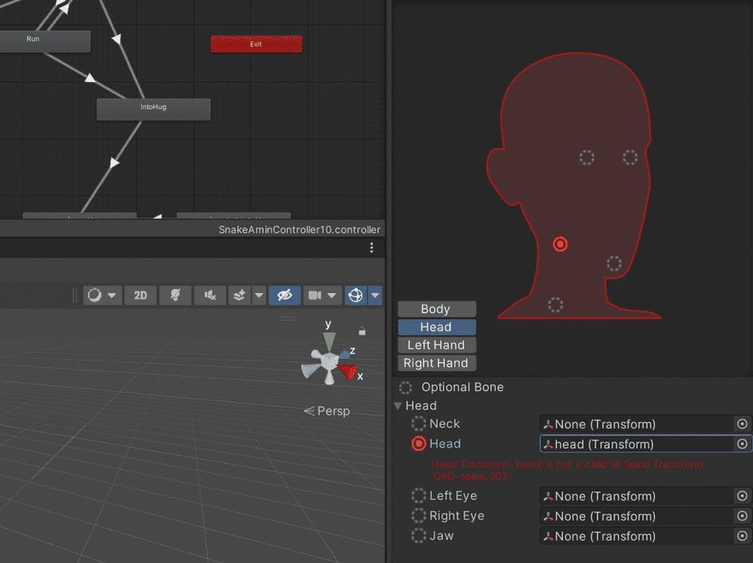The image size is (753, 563).
Task: Toggle scene lighting button
Action: (x=175, y=295)
